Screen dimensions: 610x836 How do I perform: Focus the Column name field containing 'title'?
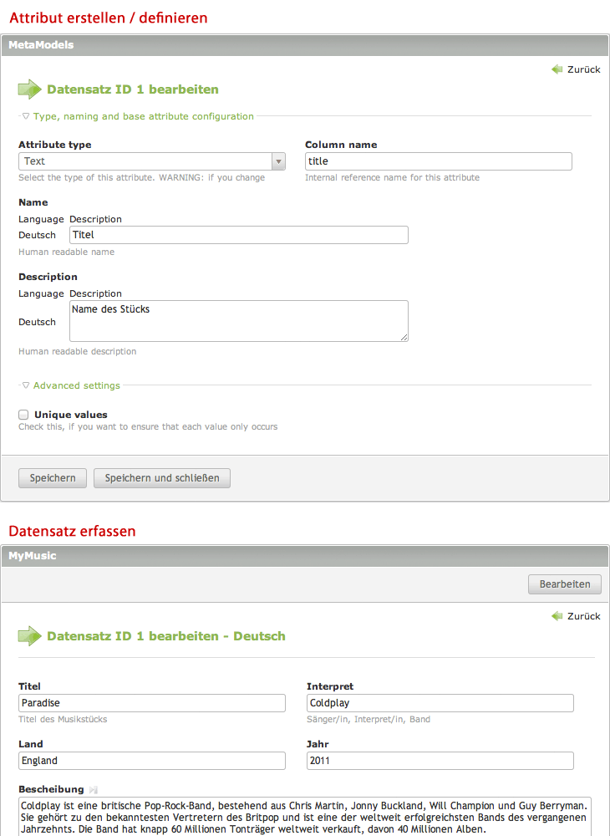(438, 161)
